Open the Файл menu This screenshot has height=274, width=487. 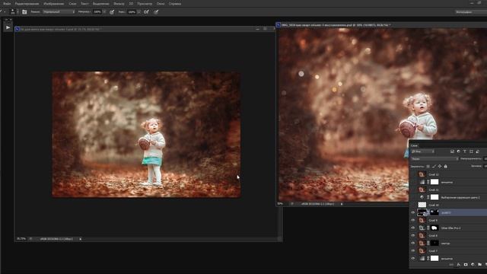[x=7, y=4]
